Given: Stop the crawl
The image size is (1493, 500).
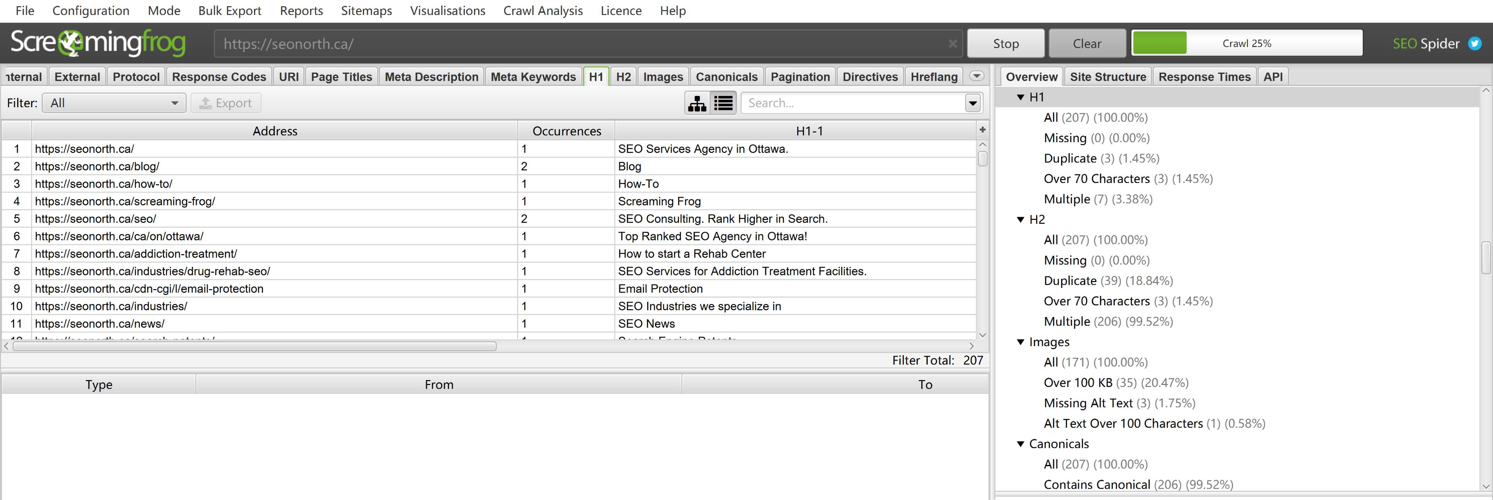Looking at the screenshot, I should coord(1005,44).
